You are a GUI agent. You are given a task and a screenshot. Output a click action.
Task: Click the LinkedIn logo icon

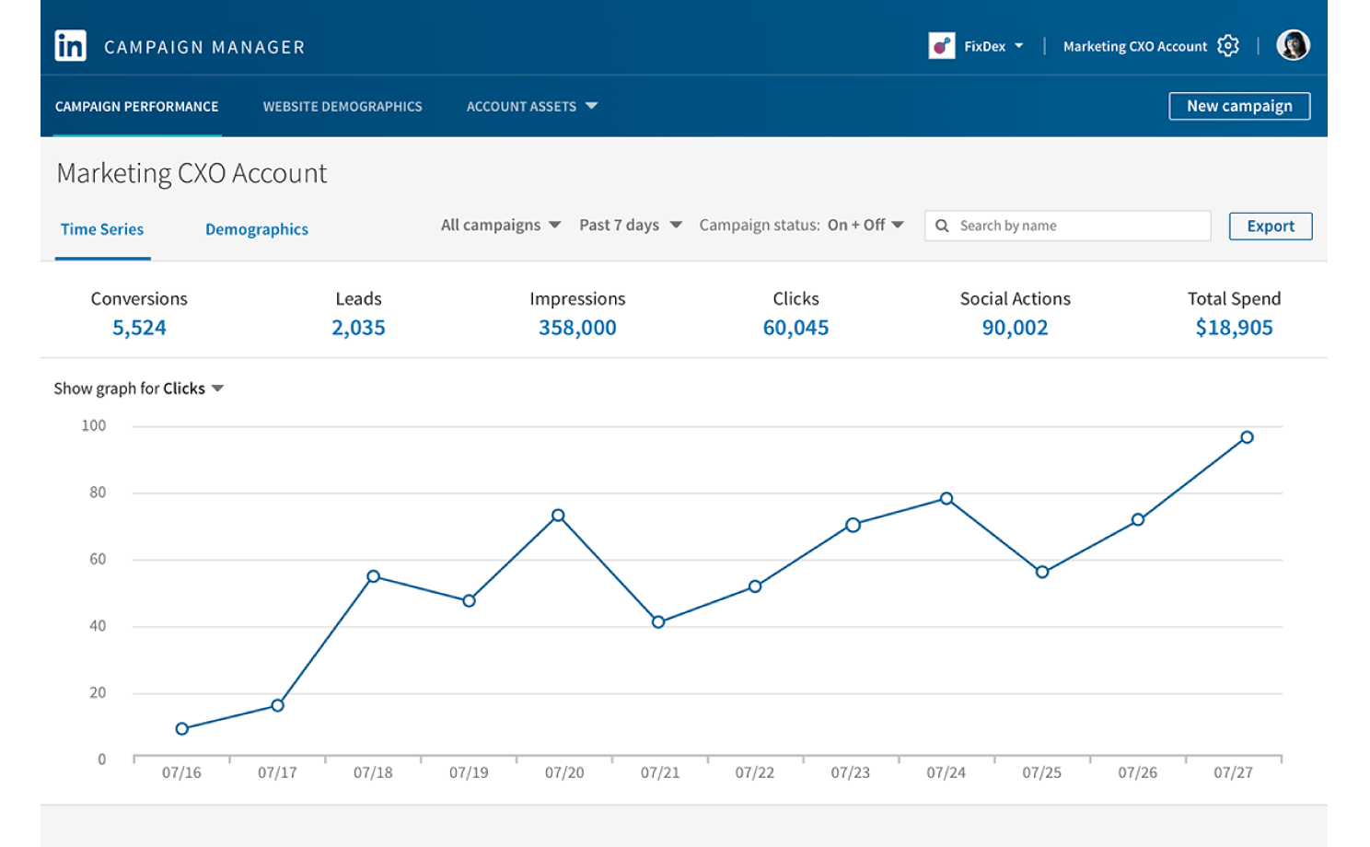click(70, 46)
